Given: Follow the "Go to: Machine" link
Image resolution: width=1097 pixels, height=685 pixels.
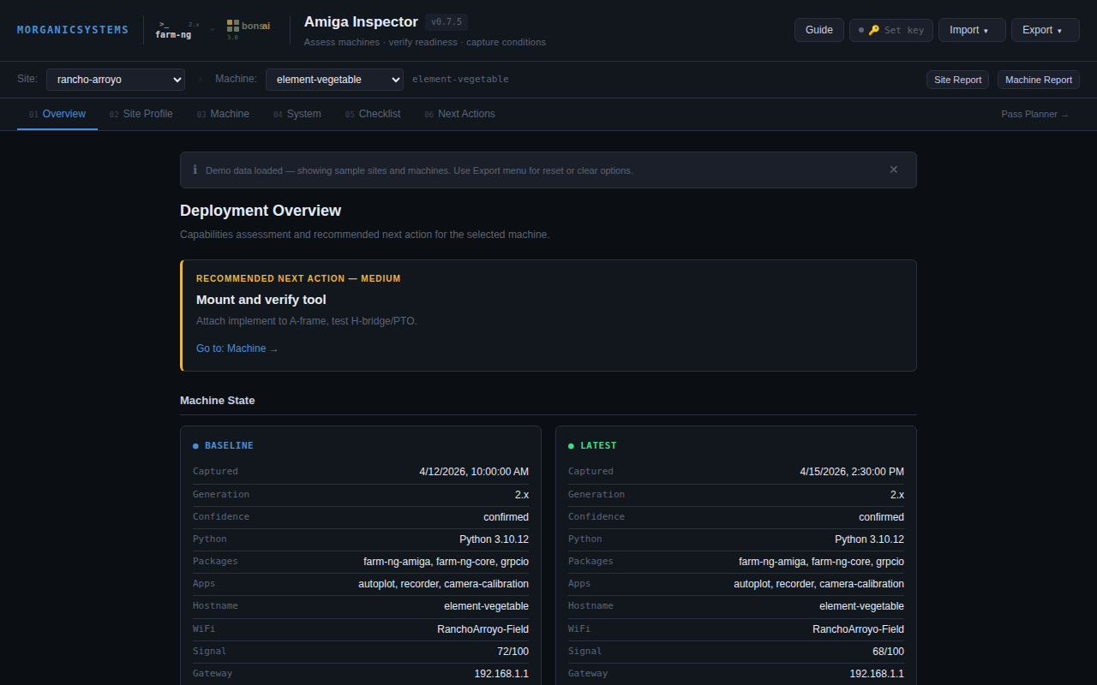Looking at the screenshot, I should tap(237, 348).
